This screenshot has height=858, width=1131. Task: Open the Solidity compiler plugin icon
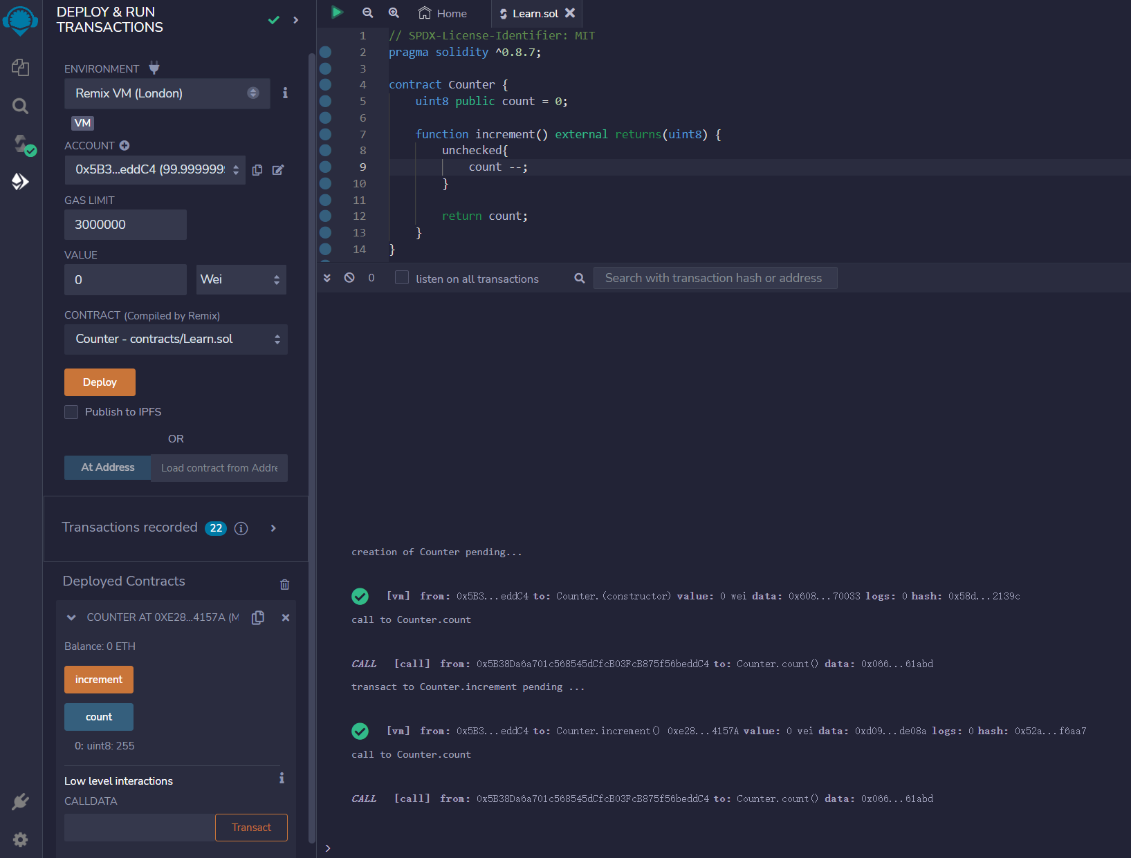(x=21, y=144)
